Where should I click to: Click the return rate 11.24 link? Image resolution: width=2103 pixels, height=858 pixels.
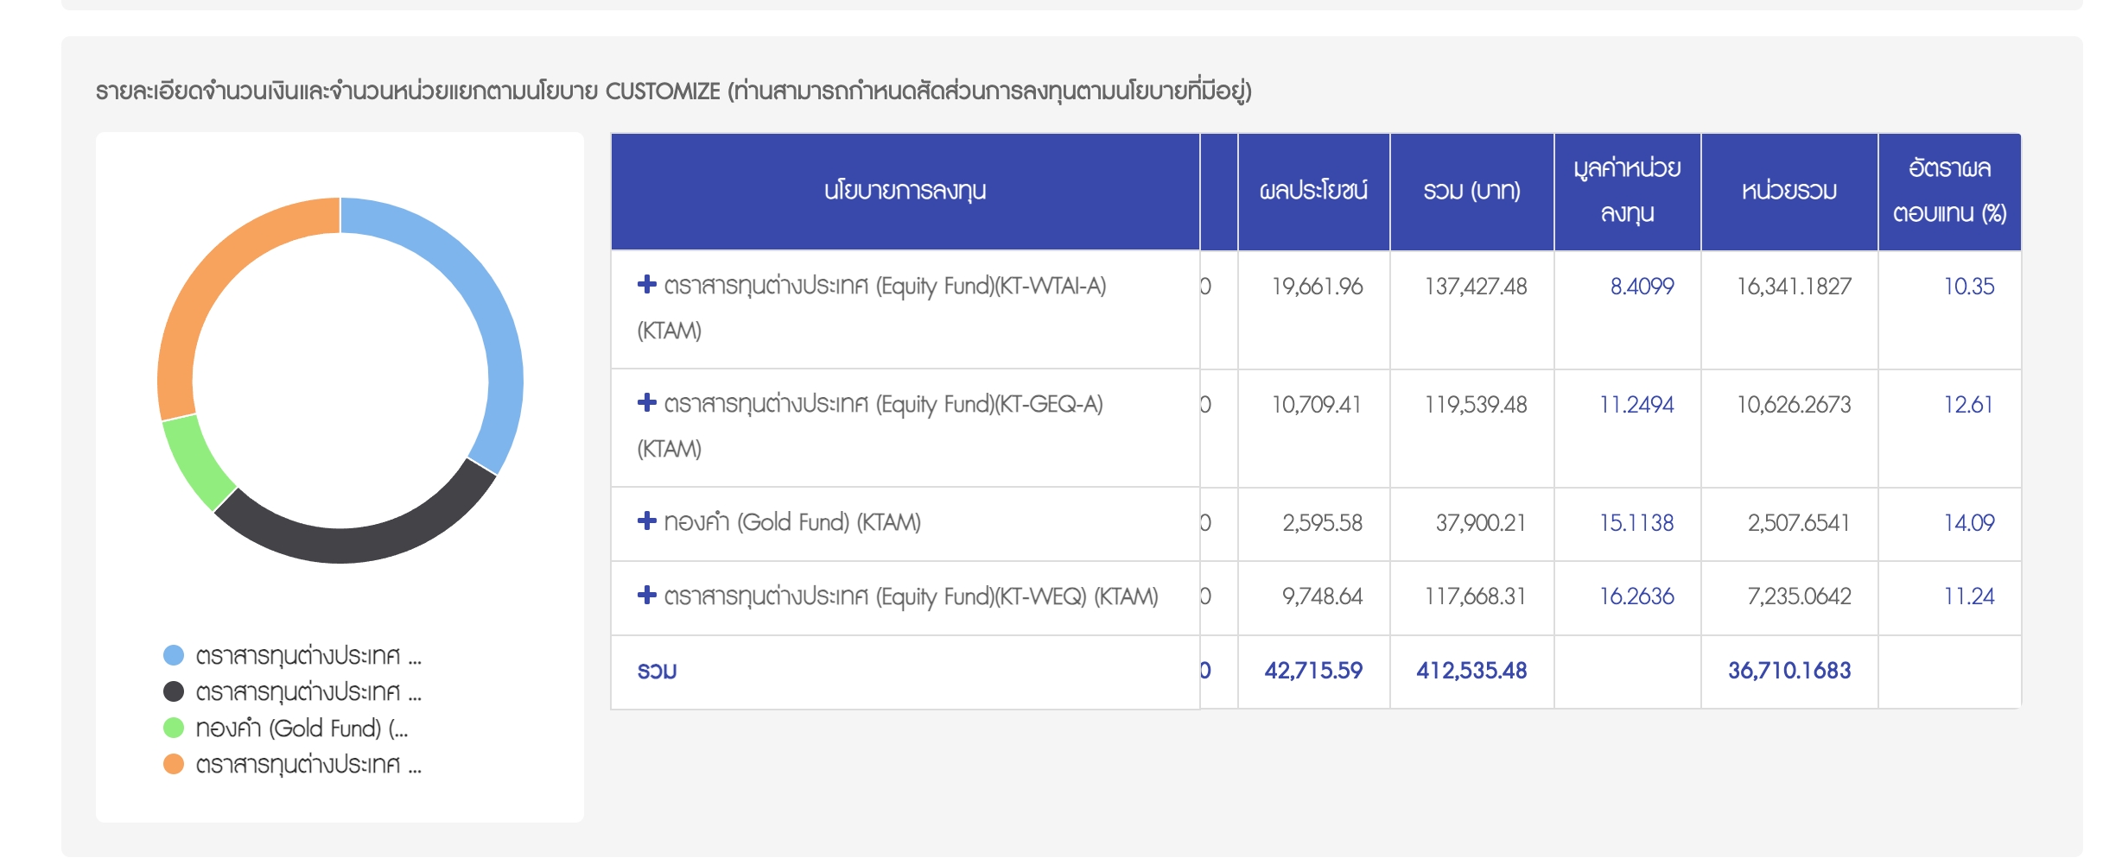[x=1969, y=596]
